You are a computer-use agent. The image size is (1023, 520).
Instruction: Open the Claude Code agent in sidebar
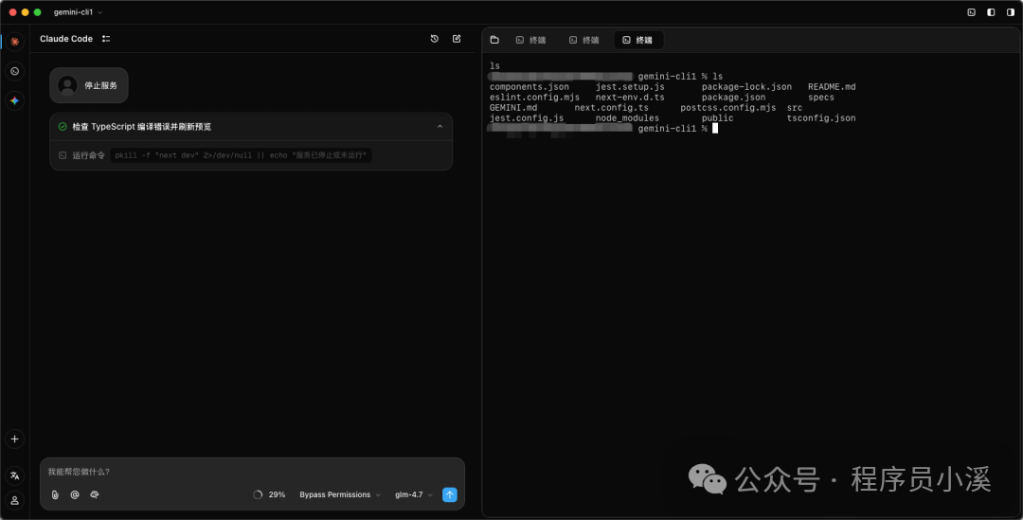(x=14, y=42)
